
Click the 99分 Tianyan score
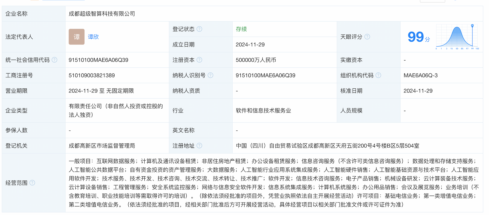(418, 37)
